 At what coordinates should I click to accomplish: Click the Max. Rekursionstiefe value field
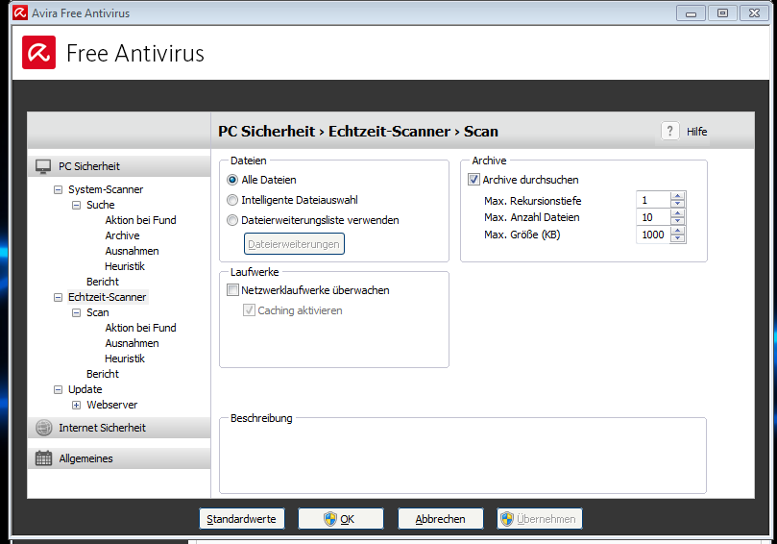point(653,200)
